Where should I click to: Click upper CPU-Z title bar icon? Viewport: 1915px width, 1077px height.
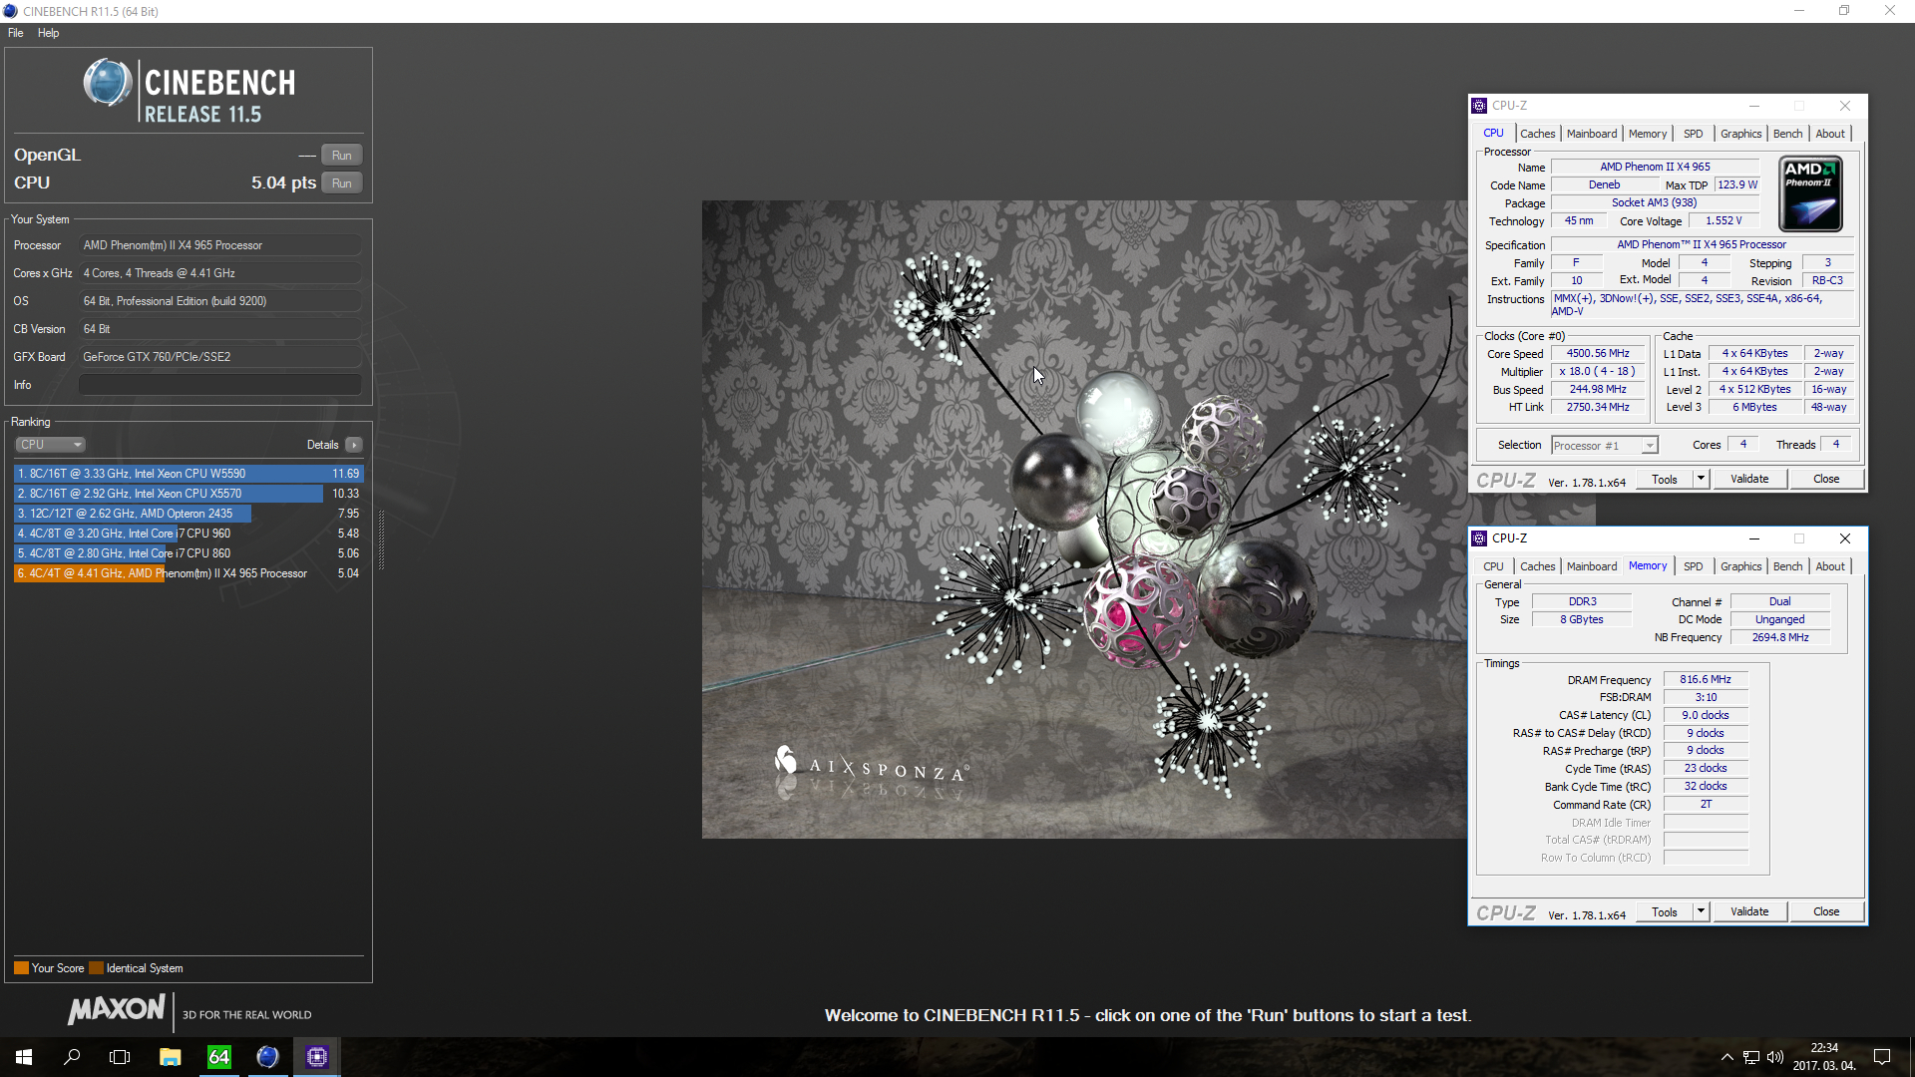[1480, 106]
